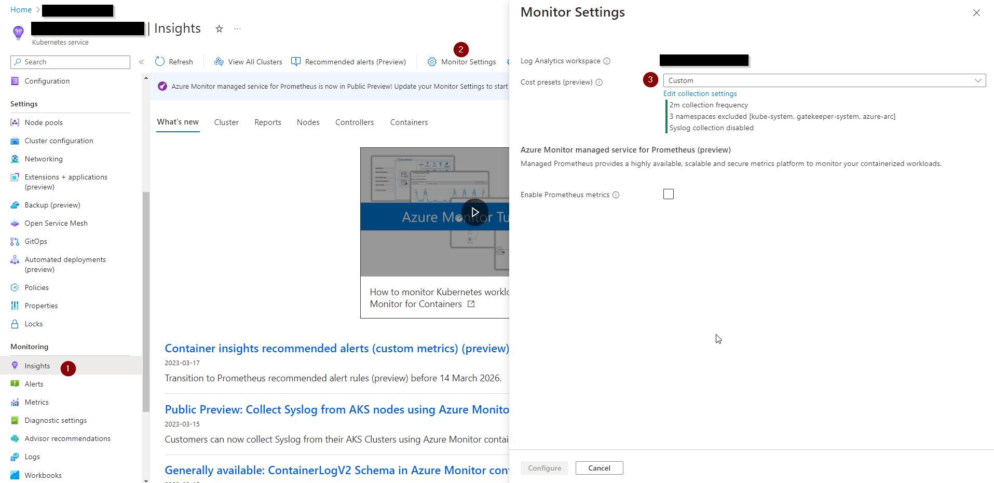Click the Monitor Settings gear icon
This screenshot has width=994, height=483.
[x=432, y=61]
